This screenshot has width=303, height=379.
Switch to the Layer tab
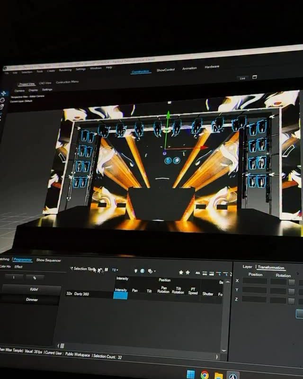tap(247, 267)
